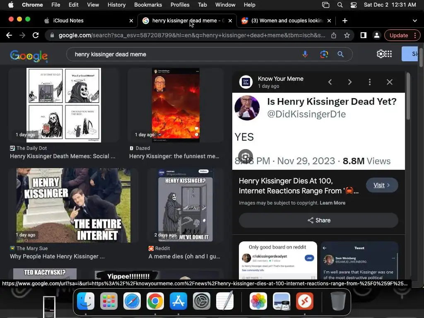The height and width of the screenshot is (318, 424).
Task: Click the Share button
Action: tap(318, 220)
